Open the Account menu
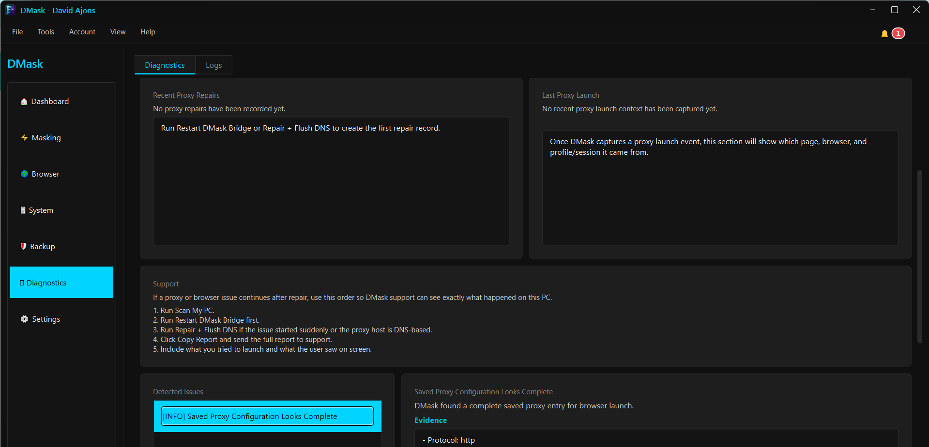929x447 pixels. click(82, 32)
